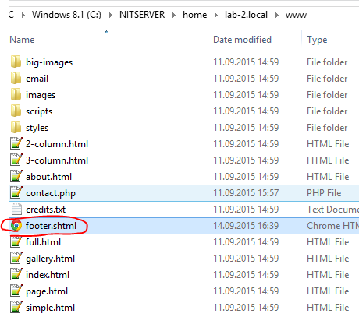Expand the arrow before Windows 8.1 (C:)
359x317 pixels.
[23, 15]
